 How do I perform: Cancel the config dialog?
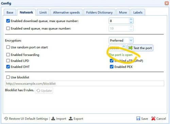(158, 119)
